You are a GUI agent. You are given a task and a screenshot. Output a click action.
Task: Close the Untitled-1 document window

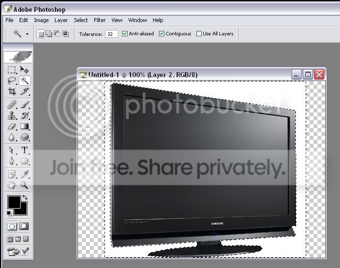click(x=319, y=75)
